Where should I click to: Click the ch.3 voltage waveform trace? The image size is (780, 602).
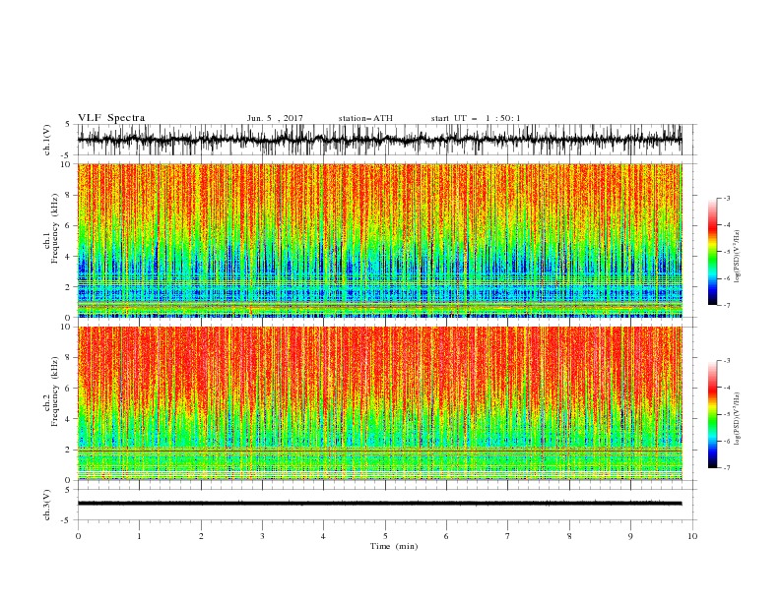pyautogui.click(x=379, y=504)
